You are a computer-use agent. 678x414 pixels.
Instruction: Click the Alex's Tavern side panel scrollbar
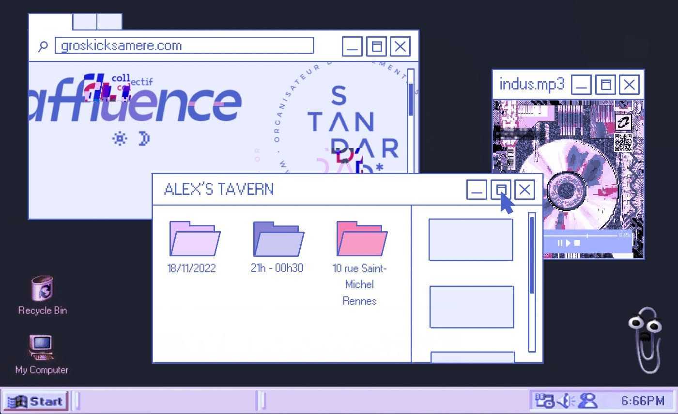pyautogui.click(x=532, y=282)
